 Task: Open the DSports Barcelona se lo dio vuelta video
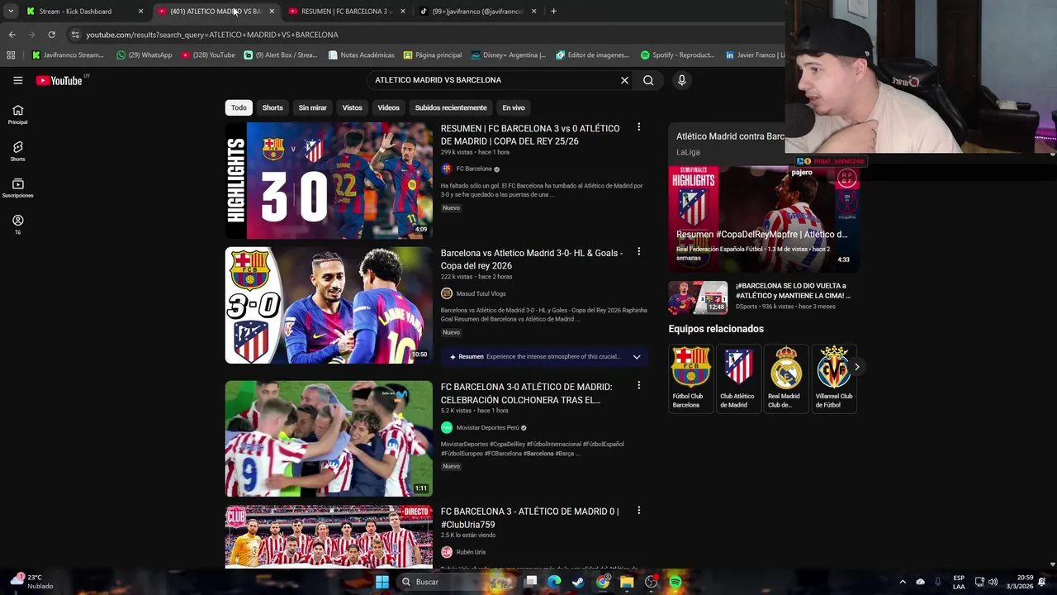click(x=764, y=297)
